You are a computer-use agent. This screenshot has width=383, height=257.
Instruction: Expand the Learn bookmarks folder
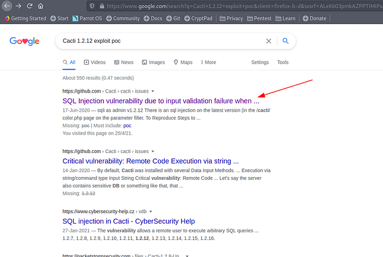(x=285, y=18)
